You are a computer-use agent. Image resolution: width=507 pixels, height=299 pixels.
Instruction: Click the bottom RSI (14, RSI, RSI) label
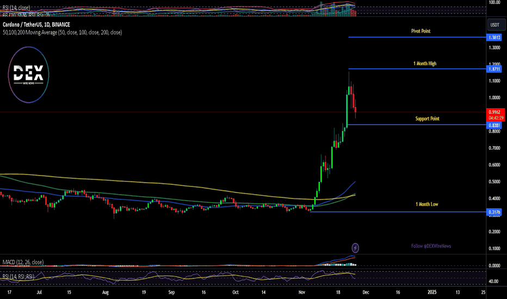pyautogui.click(x=18, y=277)
